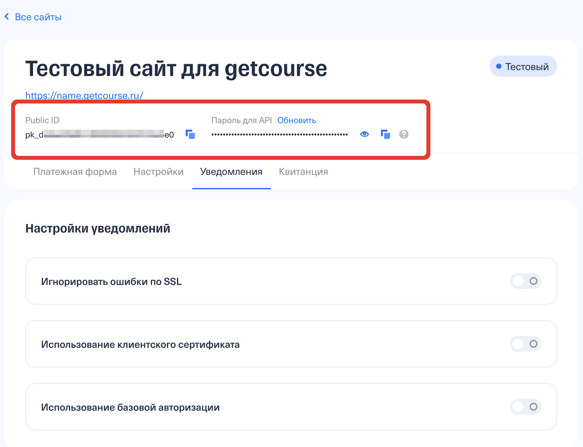Screen dimensions: 583x447
Task: Click the Все сайты back link
Action: tap(38, 17)
